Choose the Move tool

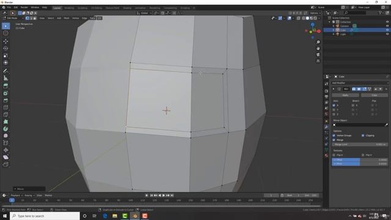click(x=5, y=42)
